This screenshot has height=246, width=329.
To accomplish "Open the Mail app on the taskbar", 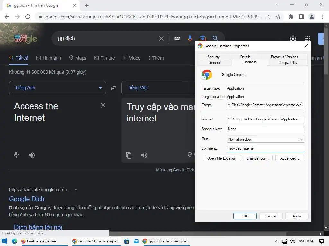I will pos(136,241).
